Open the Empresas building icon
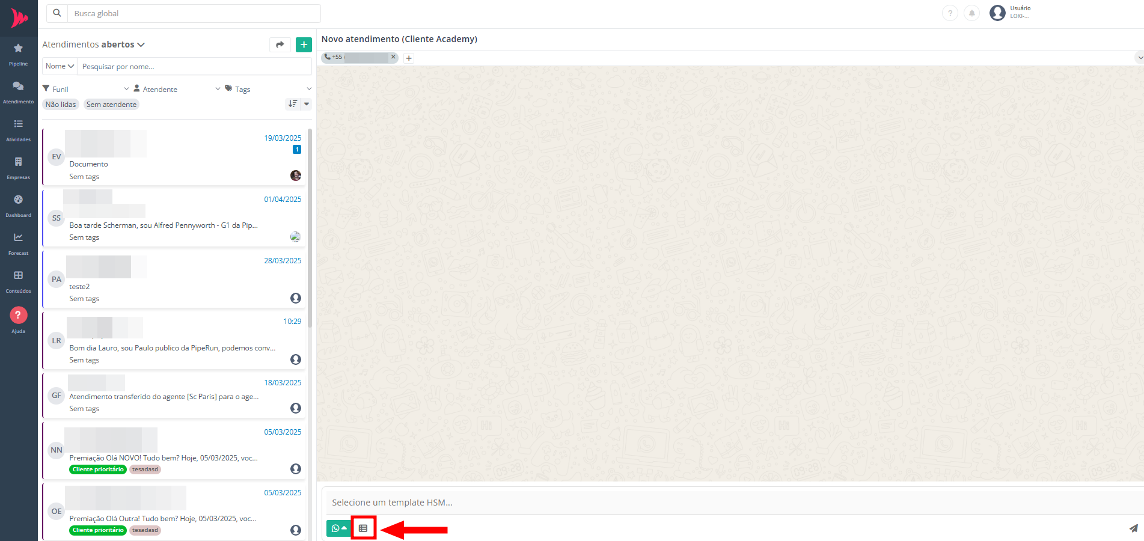 tap(18, 162)
